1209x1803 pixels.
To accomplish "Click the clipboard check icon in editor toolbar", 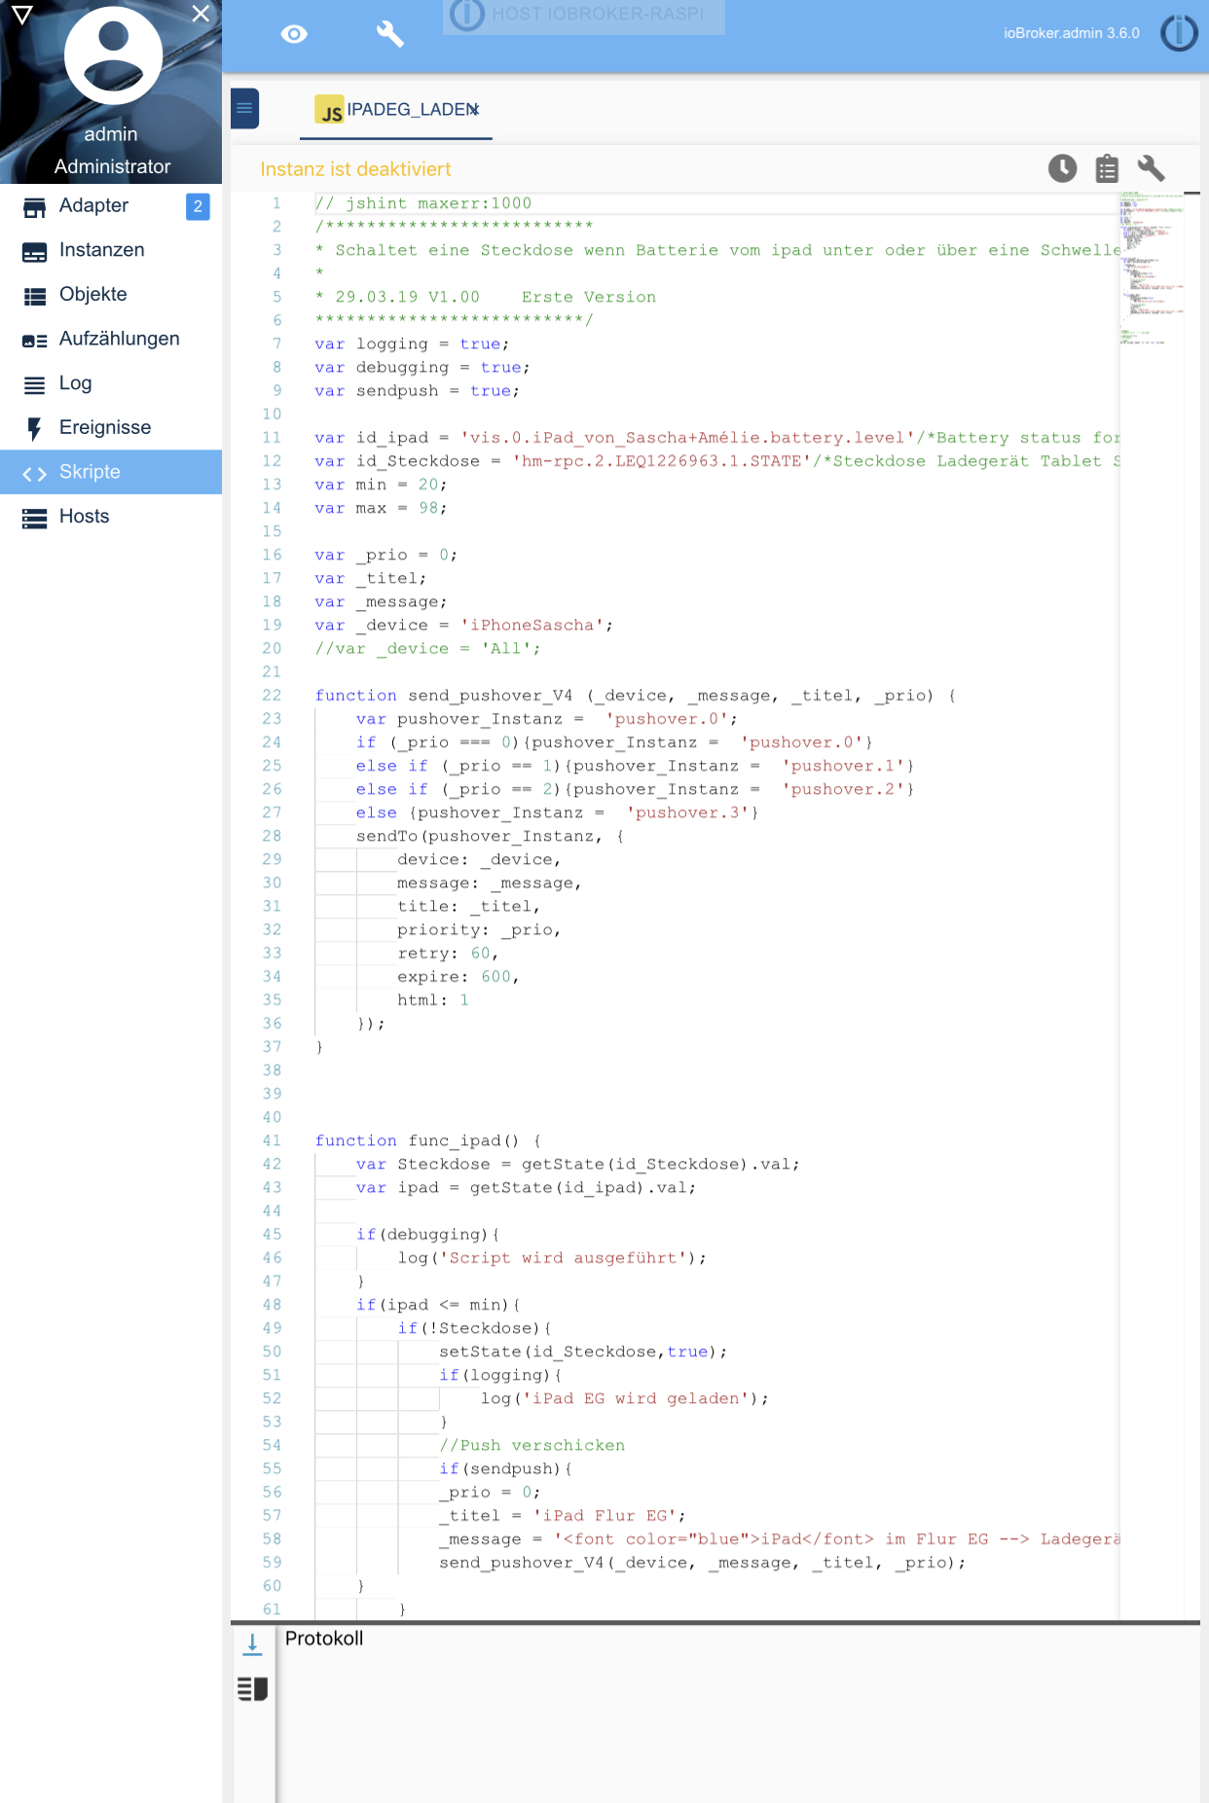I will (1107, 168).
